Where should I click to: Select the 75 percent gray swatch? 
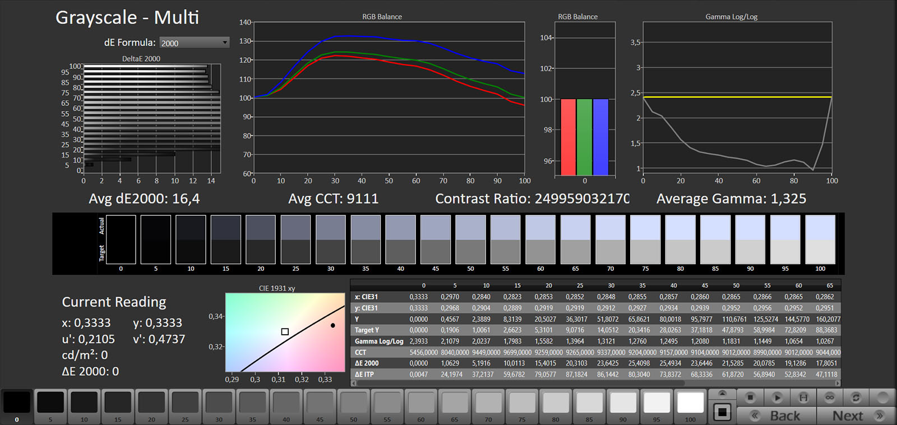(522, 404)
